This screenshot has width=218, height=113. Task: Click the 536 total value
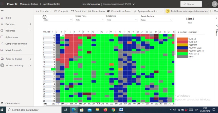53,104
